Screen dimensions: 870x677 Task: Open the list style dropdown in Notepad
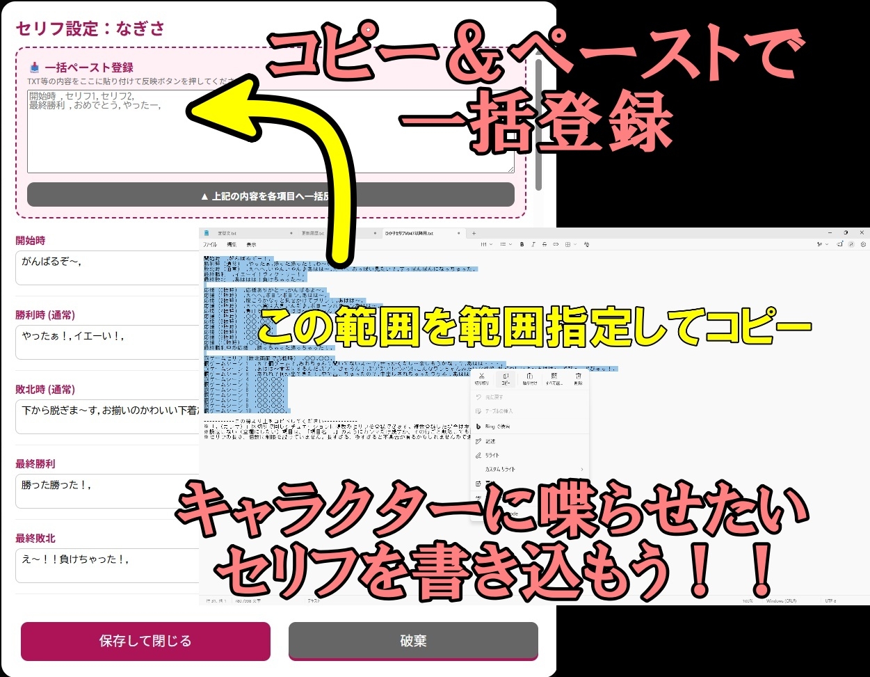pos(506,244)
